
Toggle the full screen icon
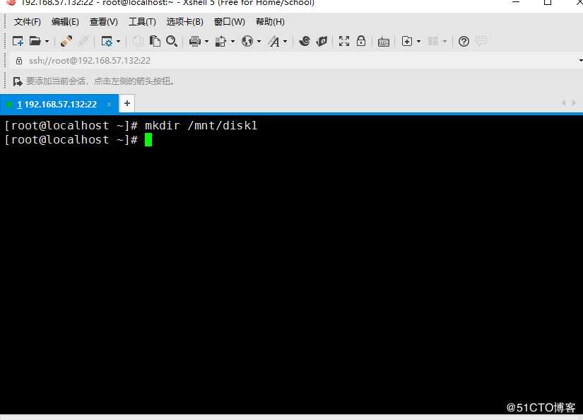[344, 41]
